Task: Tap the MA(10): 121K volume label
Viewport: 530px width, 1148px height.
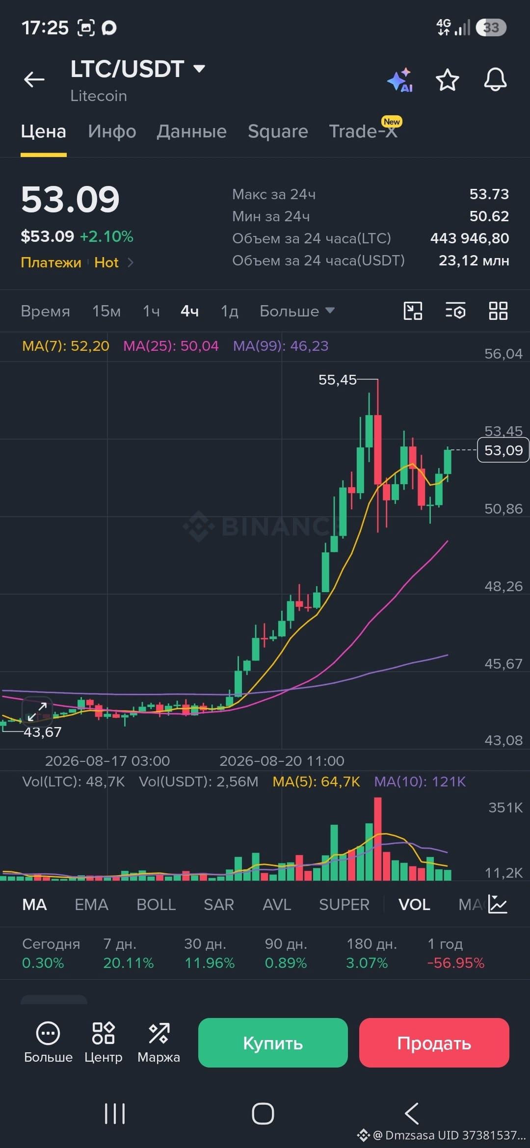Action: coord(420,782)
